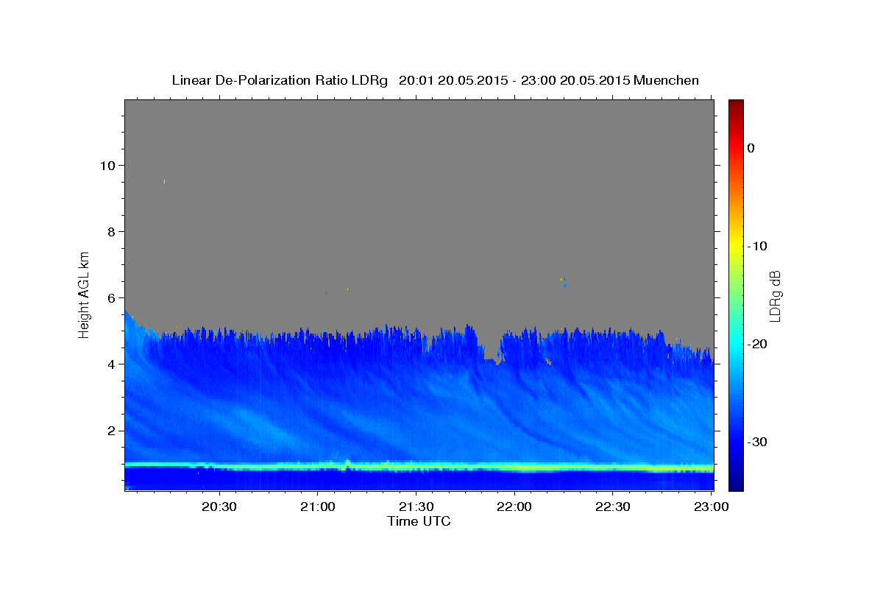Click the colorbar tick label -20

[x=757, y=344]
